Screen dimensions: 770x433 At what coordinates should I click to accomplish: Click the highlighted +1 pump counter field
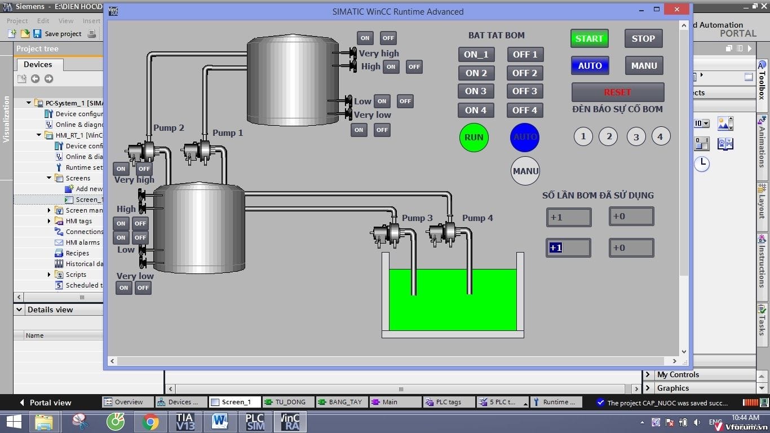[x=568, y=248]
